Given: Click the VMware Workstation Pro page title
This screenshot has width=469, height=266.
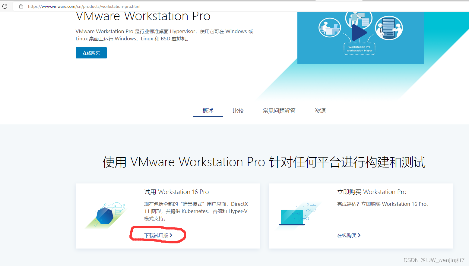Looking at the screenshot, I should tap(143, 17).
